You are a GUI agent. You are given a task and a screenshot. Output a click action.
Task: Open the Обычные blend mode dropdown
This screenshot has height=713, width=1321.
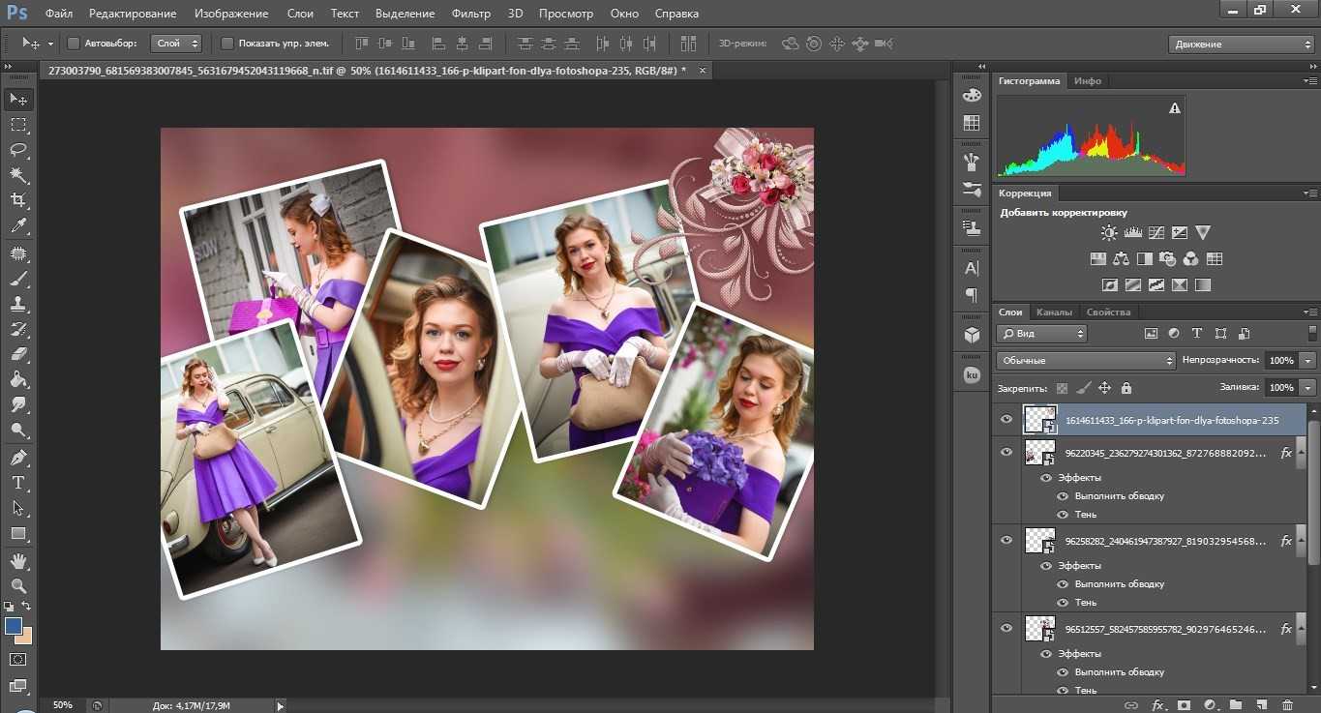pyautogui.click(x=1086, y=360)
